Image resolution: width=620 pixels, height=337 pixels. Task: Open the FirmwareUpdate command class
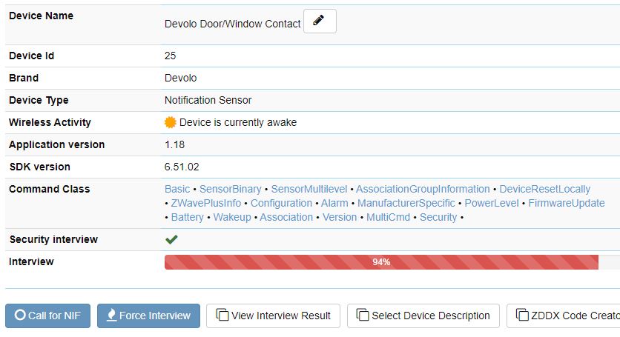point(566,204)
